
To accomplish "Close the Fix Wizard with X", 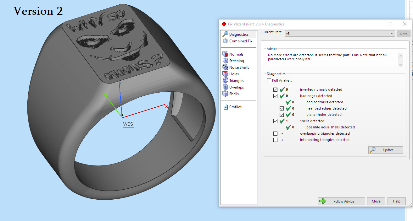I will click(x=405, y=24).
